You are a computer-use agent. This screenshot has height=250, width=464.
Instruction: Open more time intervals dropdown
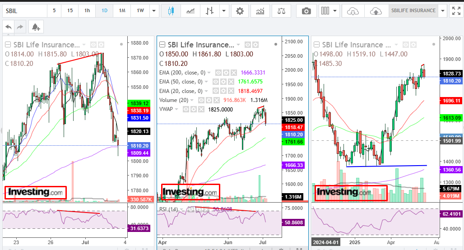(x=154, y=11)
